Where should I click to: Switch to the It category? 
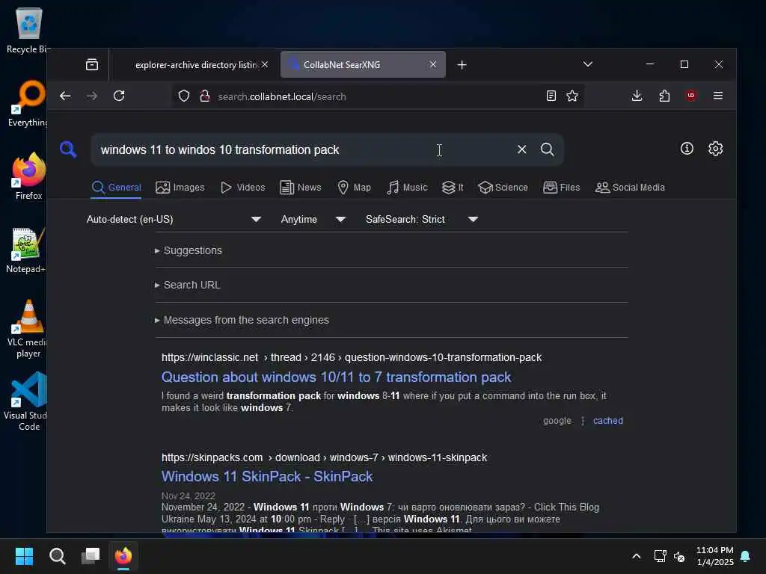click(453, 188)
